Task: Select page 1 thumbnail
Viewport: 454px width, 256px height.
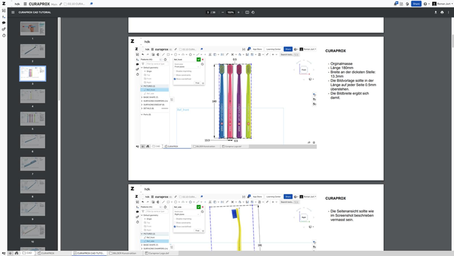Action: (32, 28)
